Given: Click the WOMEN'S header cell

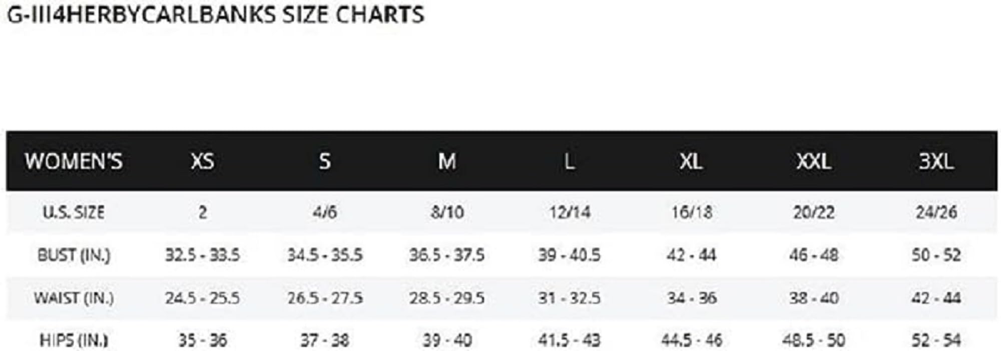Looking at the screenshot, I should (x=74, y=161).
